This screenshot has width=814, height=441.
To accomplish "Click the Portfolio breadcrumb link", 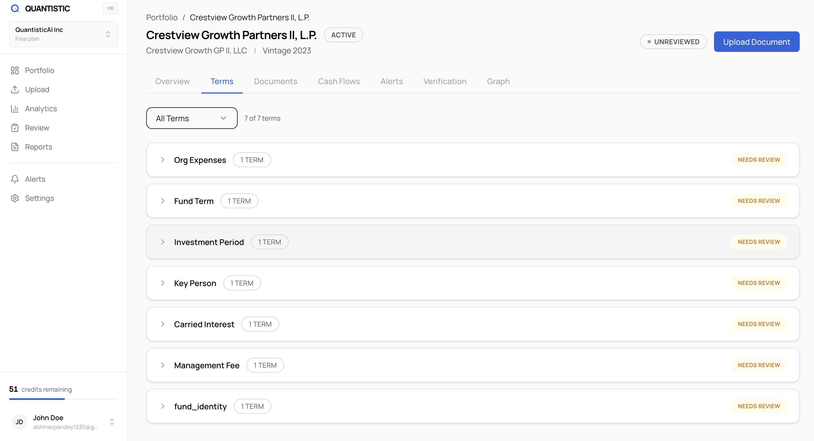I will click(162, 17).
